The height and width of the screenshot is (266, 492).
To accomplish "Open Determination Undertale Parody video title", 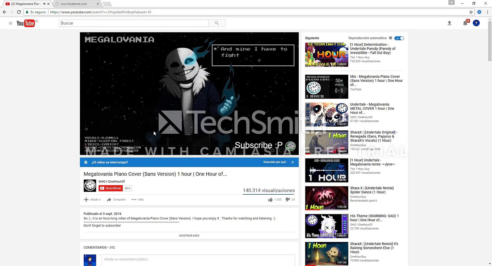I will click(373, 49).
